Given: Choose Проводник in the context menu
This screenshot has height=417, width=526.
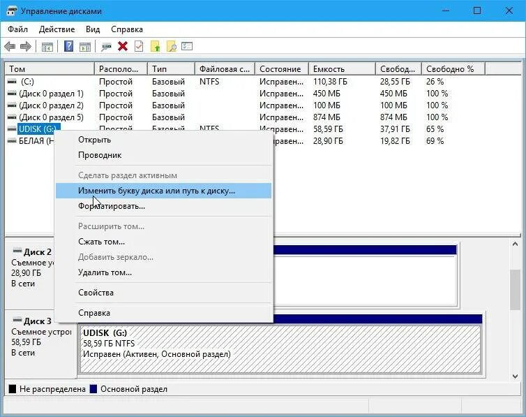Looking at the screenshot, I should pos(164,155).
